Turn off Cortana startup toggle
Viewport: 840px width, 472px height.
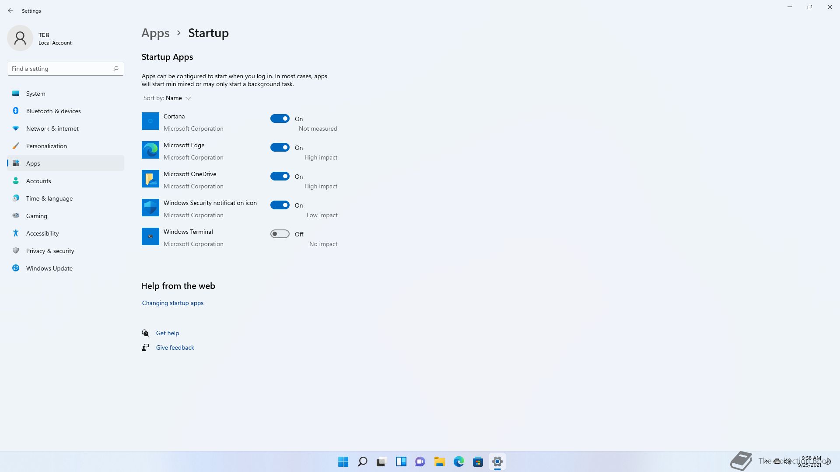[280, 118]
